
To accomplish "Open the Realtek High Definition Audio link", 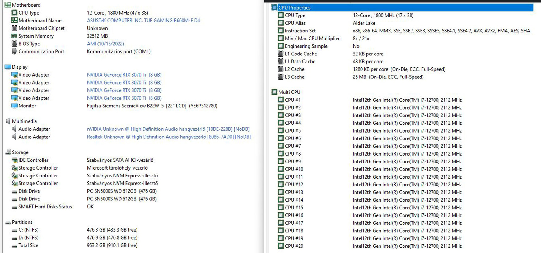I will pos(169,137).
